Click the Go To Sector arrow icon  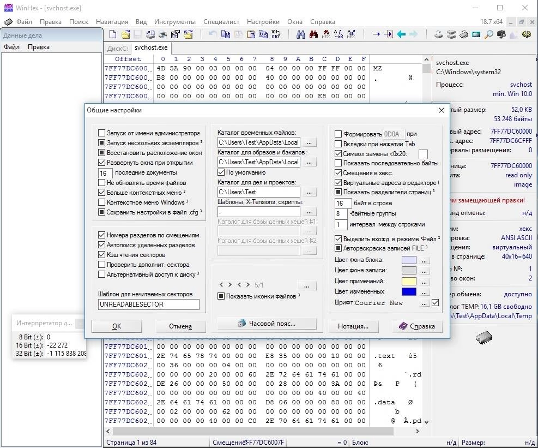[389, 34]
